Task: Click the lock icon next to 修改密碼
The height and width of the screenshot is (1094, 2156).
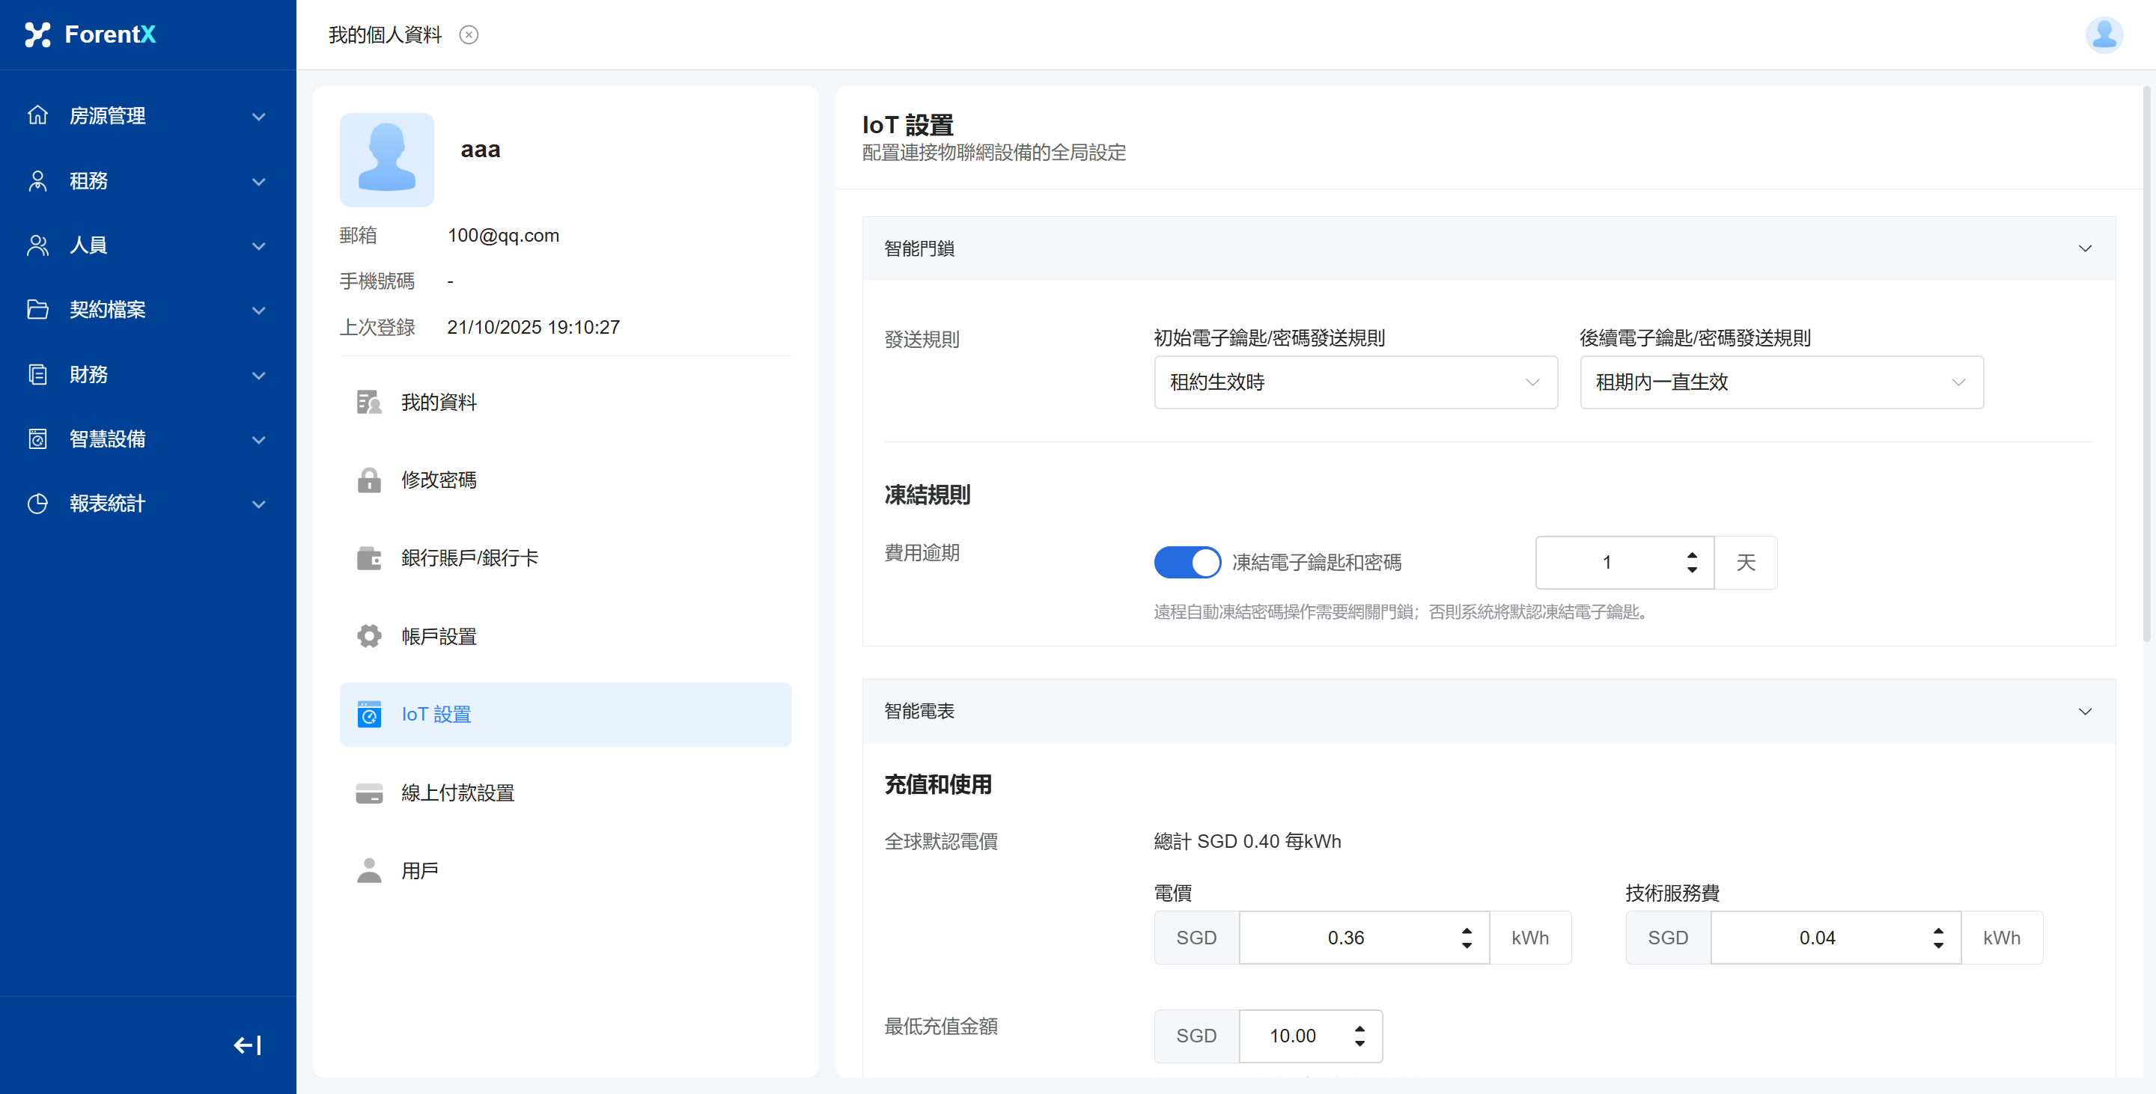Action: 369,480
